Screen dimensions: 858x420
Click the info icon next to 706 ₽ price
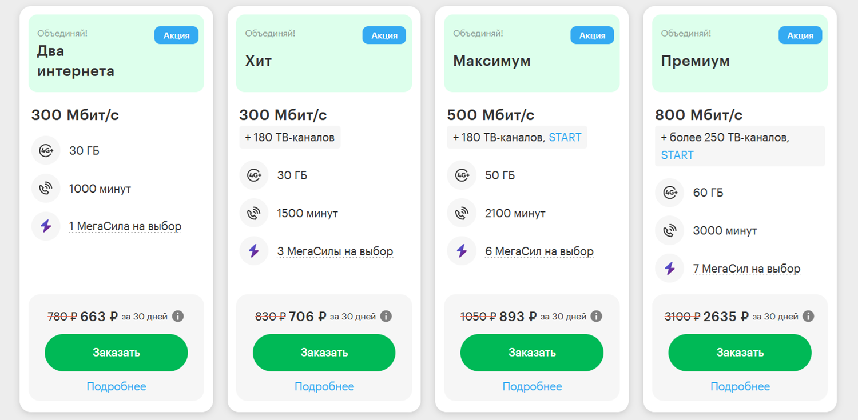click(x=386, y=316)
